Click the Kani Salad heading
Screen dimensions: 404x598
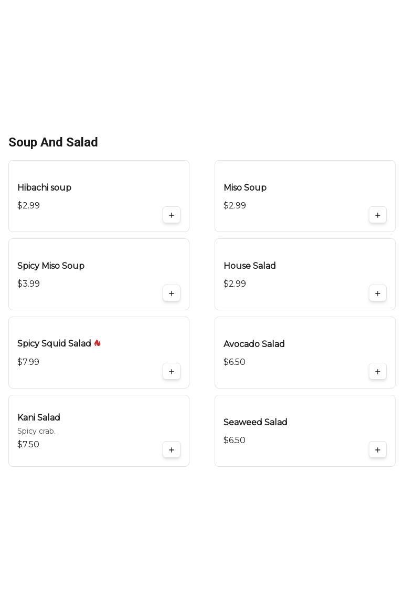[39, 417]
